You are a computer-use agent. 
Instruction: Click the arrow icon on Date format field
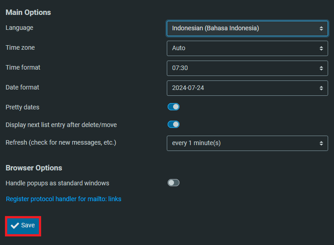pyautogui.click(x=321, y=88)
